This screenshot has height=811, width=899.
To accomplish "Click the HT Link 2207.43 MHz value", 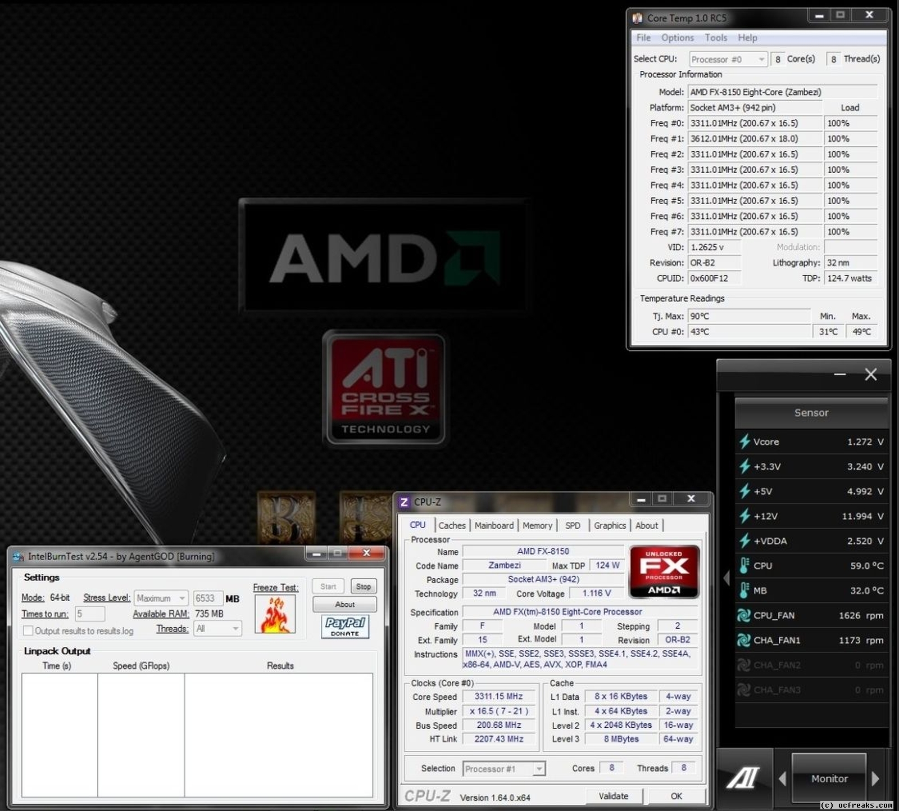I will [x=498, y=739].
